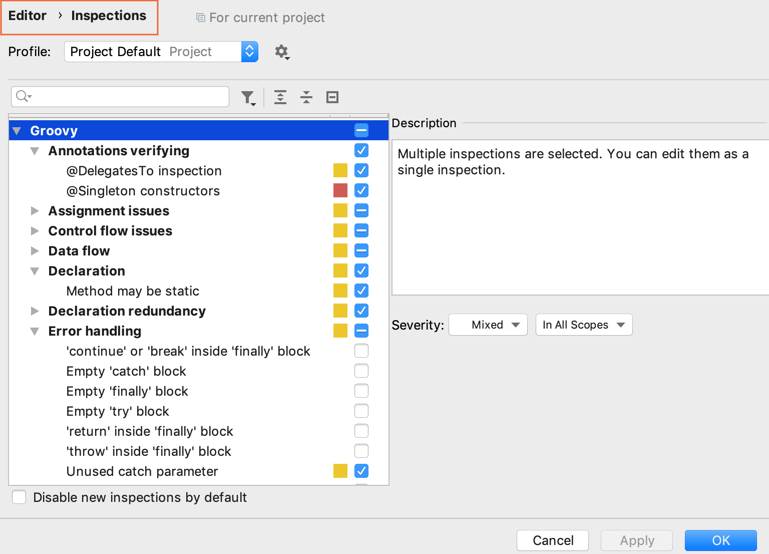Click the search magnifier in the filter field
This screenshot has height=554, width=769.
(21, 96)
